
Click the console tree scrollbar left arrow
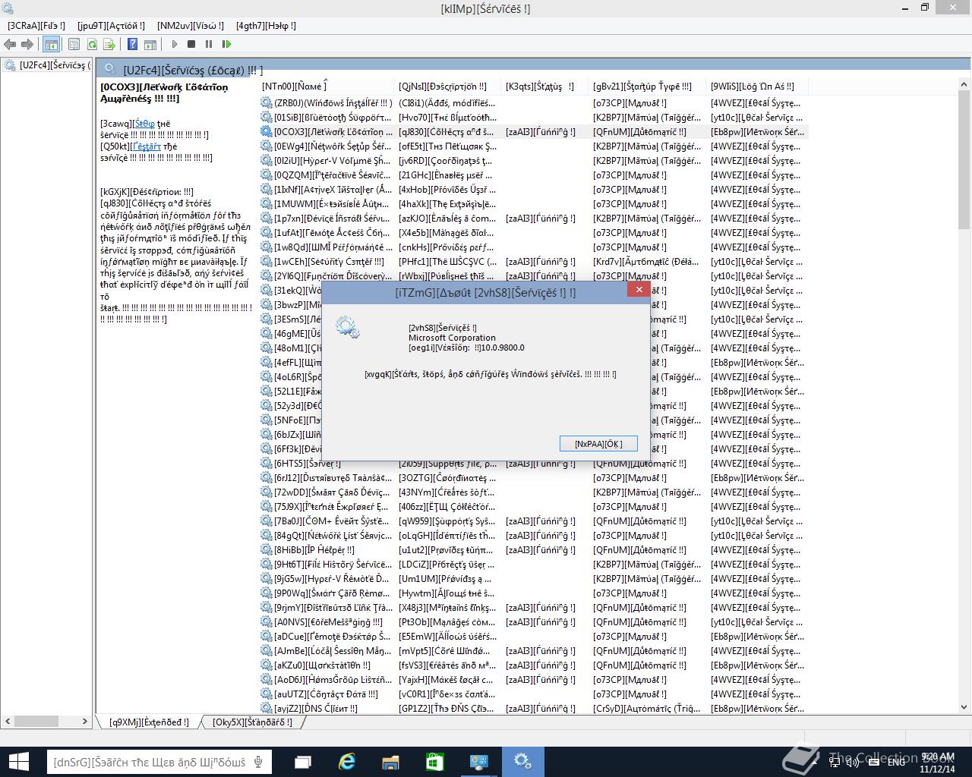(7, 721)
